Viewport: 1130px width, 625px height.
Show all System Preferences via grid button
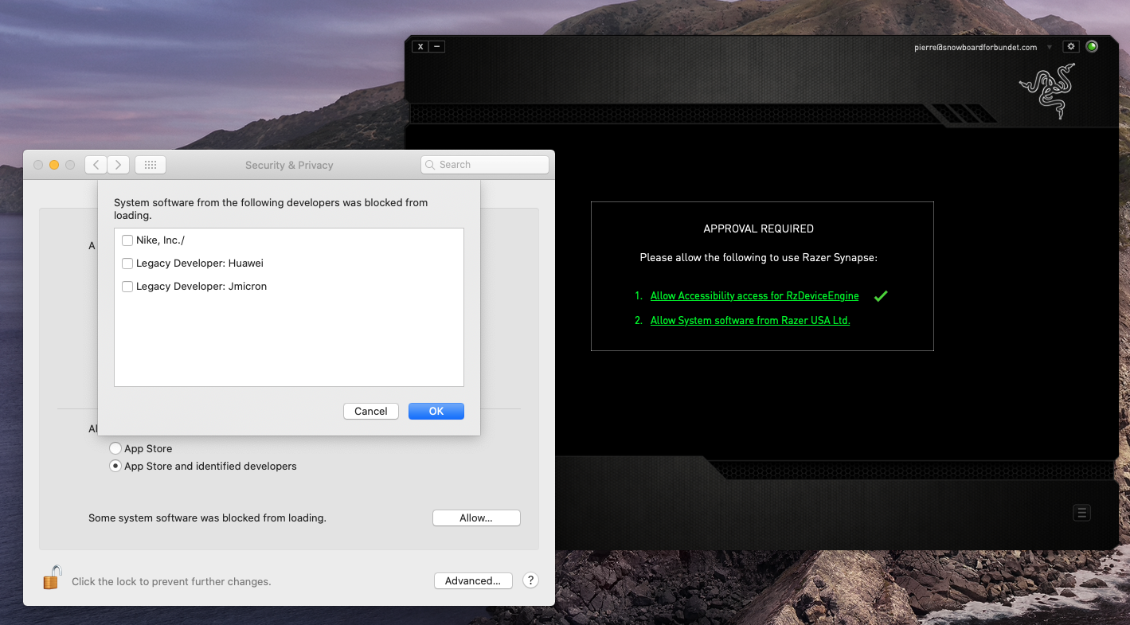click(x=151, y=165)
